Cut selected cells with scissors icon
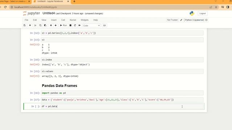Screen dimensions: 232x130 pos(36,25)
